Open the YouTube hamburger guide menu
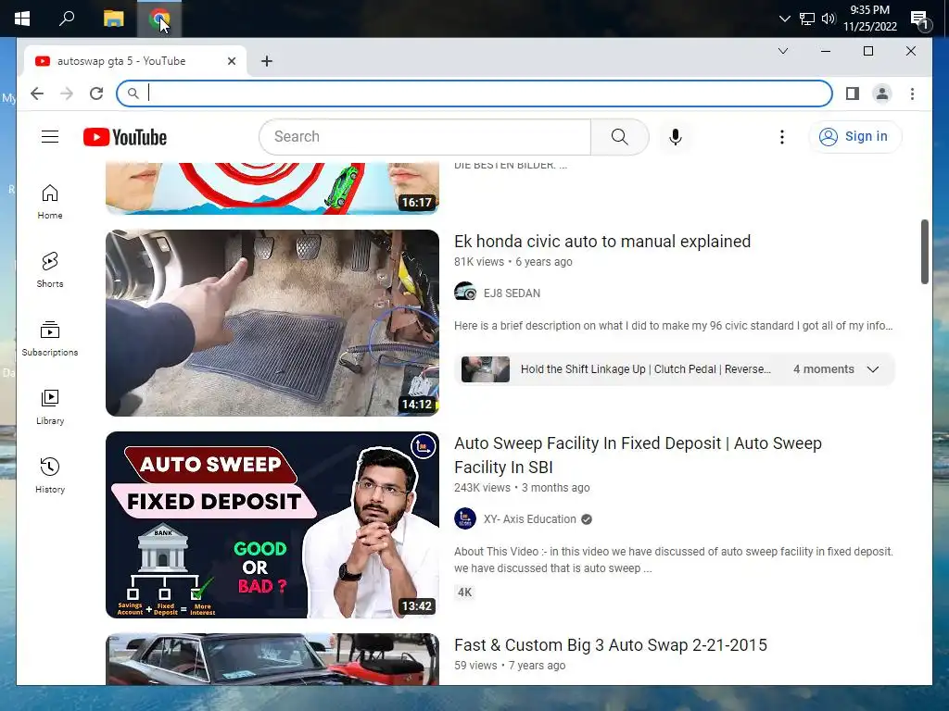The height and width of the screenshot is (711, 949). [x=50, y=137]
